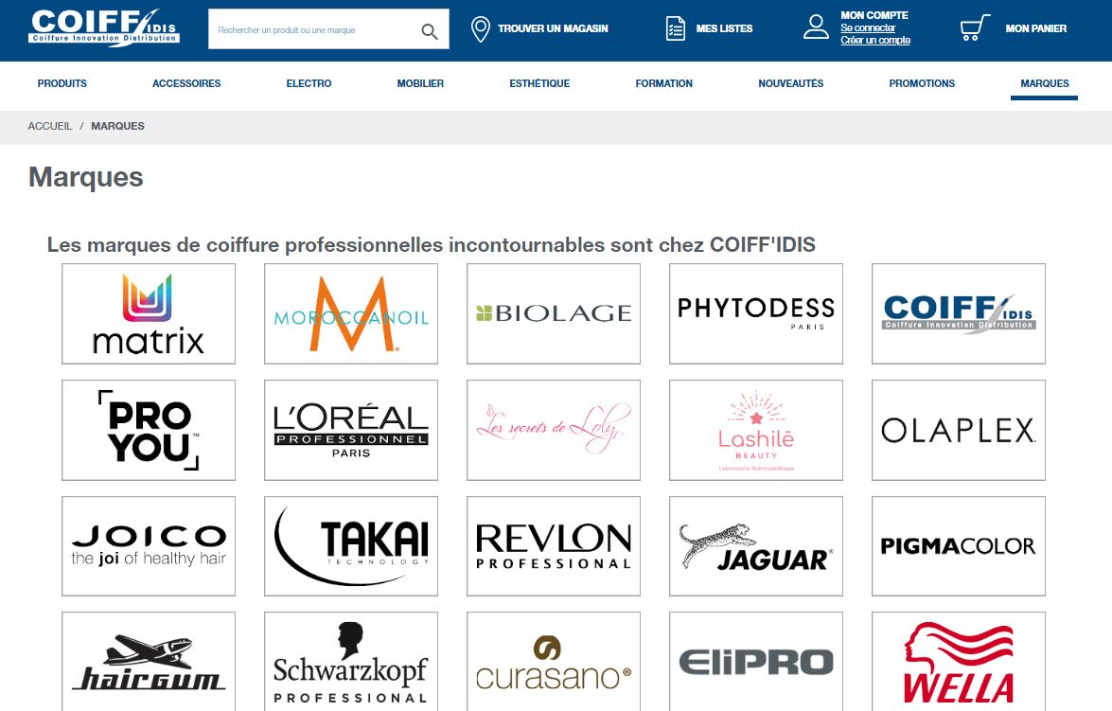Open the L'Oréal Professionnel brand tile
Screen dimensions: 1112x711
[351, 430]
